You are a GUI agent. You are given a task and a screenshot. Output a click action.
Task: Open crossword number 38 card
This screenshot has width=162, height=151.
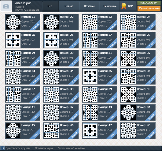61,94
